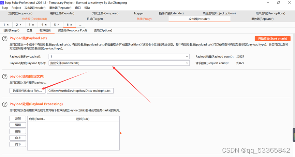The image size is (295, 157).
Task: Close Intruder tab 3
Action: [x=33, y=25]
